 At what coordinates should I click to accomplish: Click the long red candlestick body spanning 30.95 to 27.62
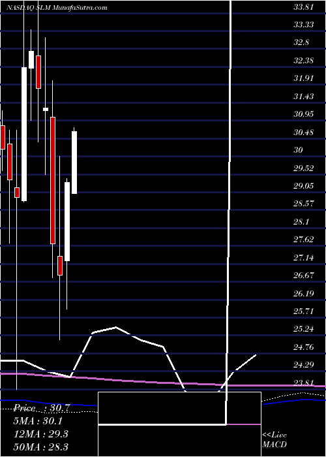tap(53, 180)
